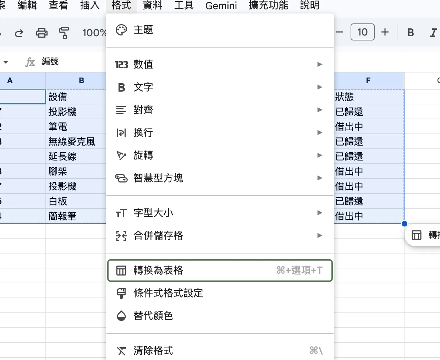The image size is (440, 360).
Task: Open the 擴充功能 menu
Action: tap(268, 5)
